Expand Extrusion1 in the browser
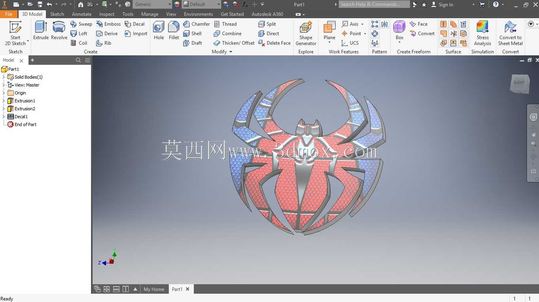Viewport: 539px width, 302px height. (4, 101)
